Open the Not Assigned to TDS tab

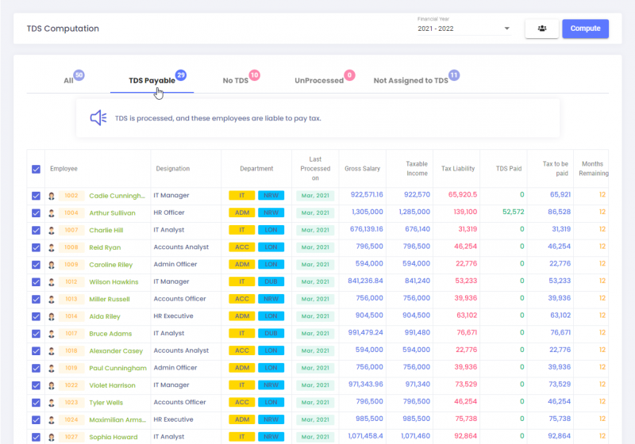[x=410, y=81]
